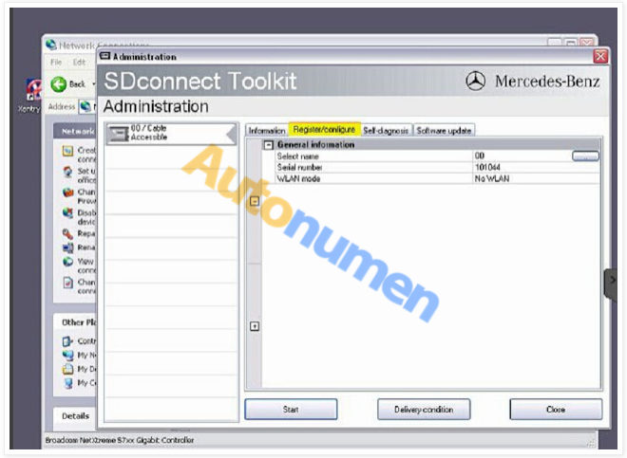Click the My Computer icon

(x=68, y=383)
